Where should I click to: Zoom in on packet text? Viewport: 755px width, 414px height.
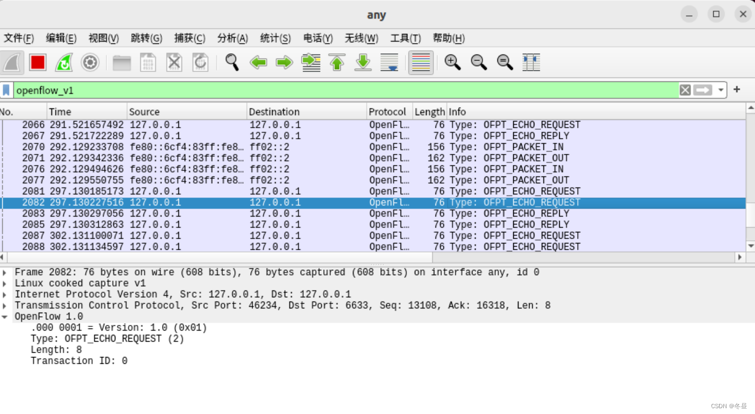point(452,62)
